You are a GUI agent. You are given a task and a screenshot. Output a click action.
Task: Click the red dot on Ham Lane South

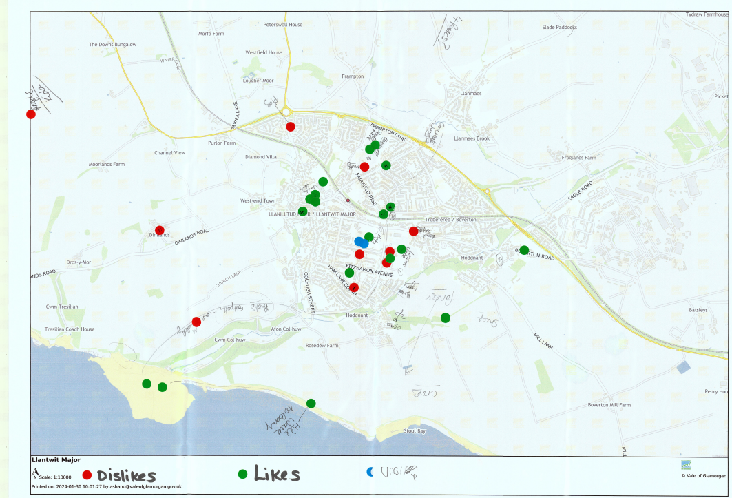(355, 287)
